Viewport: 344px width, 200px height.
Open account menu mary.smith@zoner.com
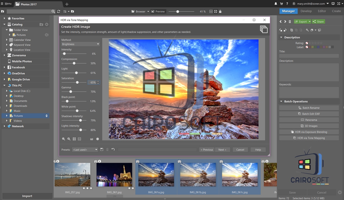[310, 4]
